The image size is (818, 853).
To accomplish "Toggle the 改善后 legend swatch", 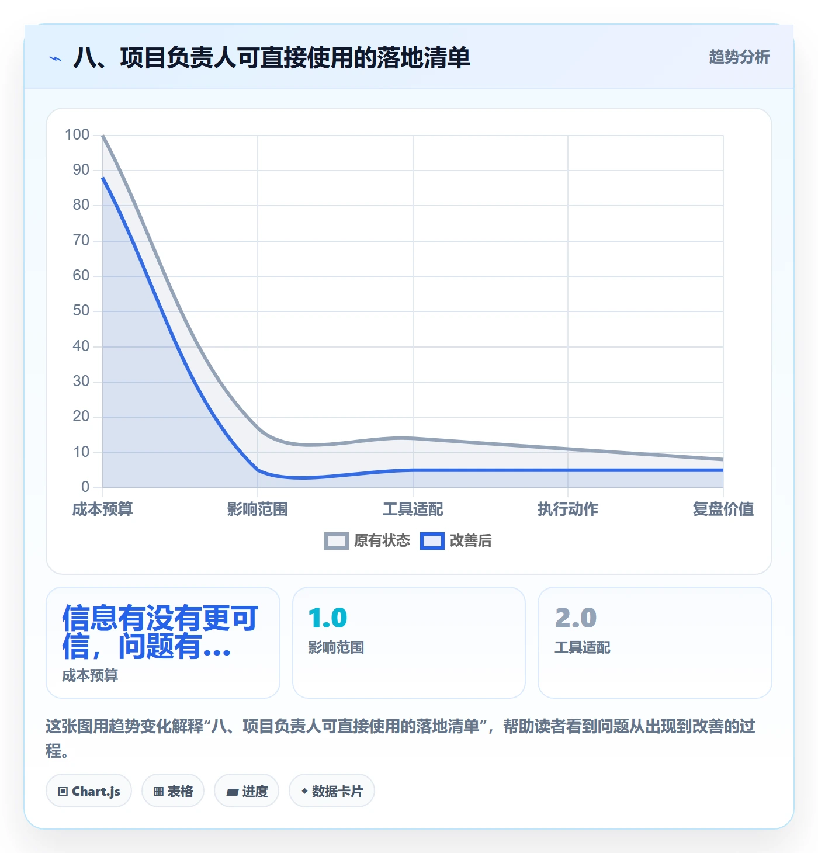I will point(432,541).
